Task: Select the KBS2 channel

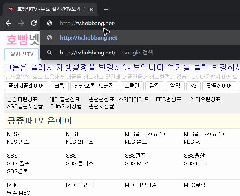Action: tap(14, 134)
